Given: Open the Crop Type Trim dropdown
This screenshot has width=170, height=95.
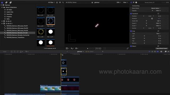Looking at the screenshot, I should (x=158, y=34).
